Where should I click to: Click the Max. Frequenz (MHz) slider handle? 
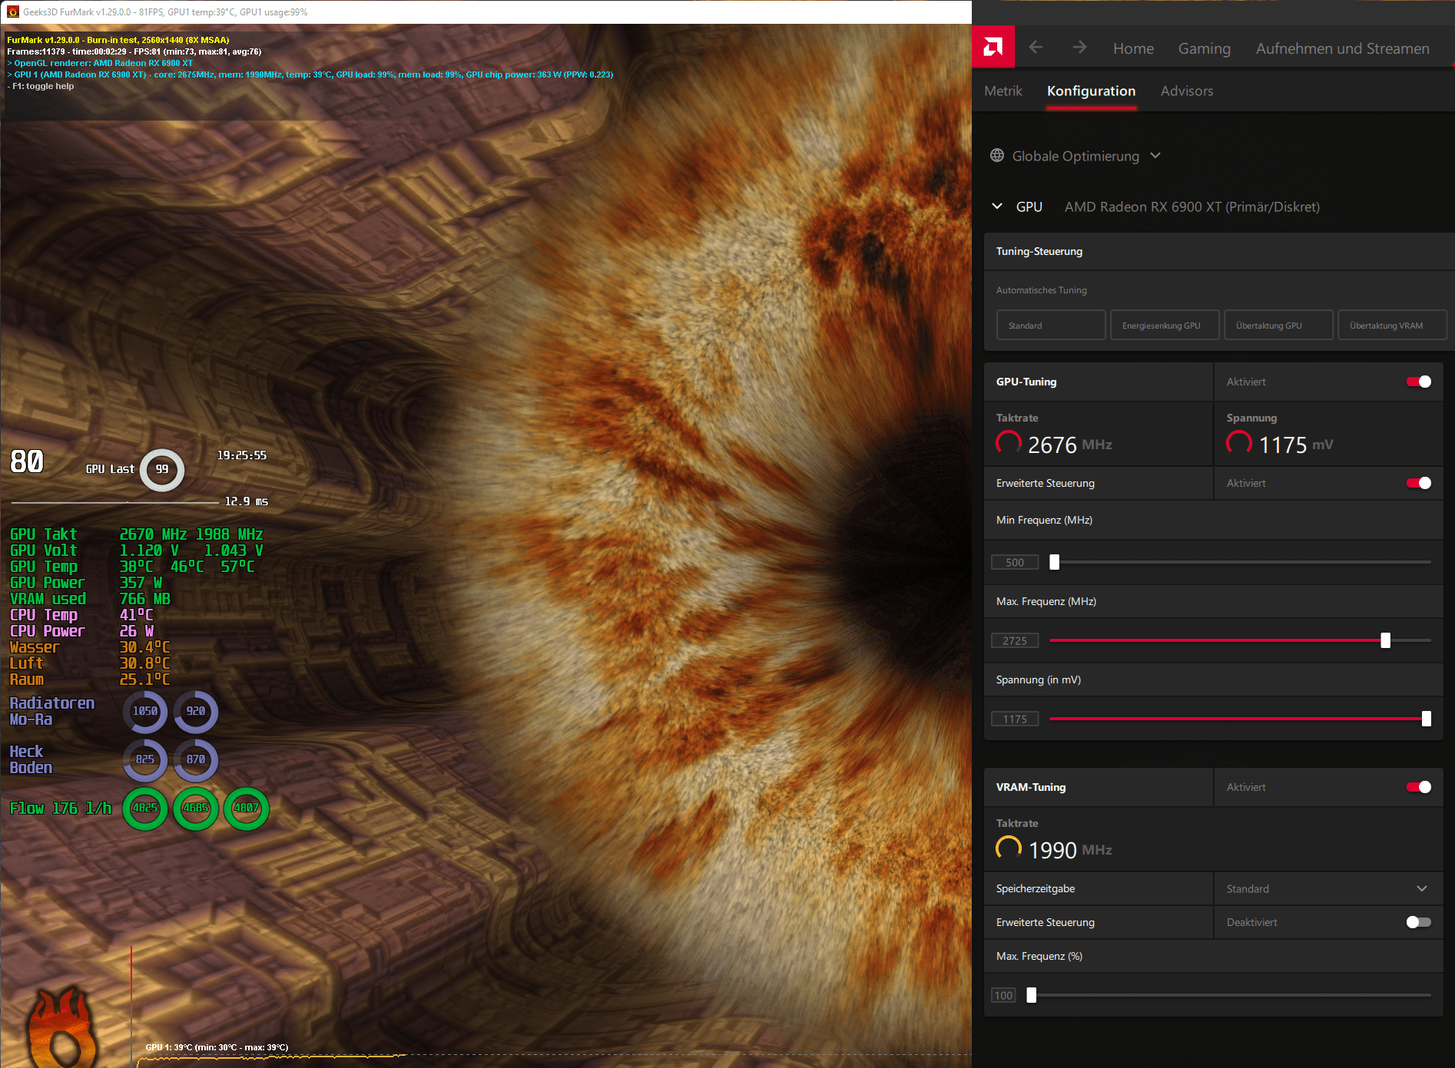pos(1386,640)
